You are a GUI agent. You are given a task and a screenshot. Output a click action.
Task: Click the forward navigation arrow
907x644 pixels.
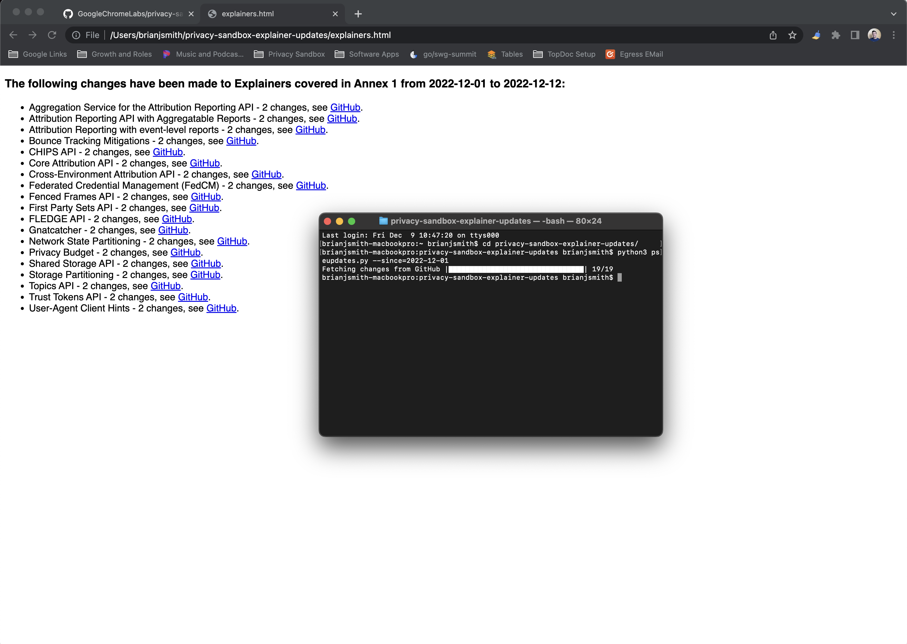[x=33, y=35]
